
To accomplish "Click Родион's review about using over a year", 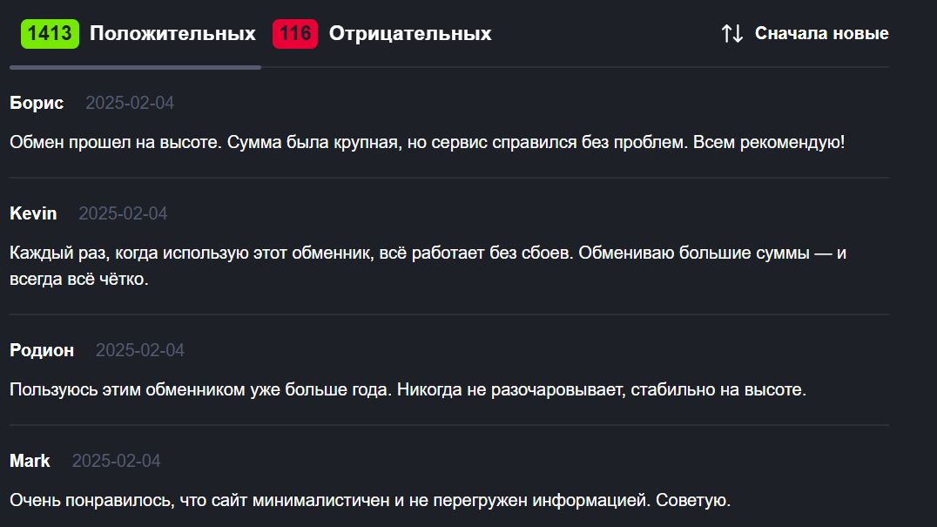I will point(408,389).
